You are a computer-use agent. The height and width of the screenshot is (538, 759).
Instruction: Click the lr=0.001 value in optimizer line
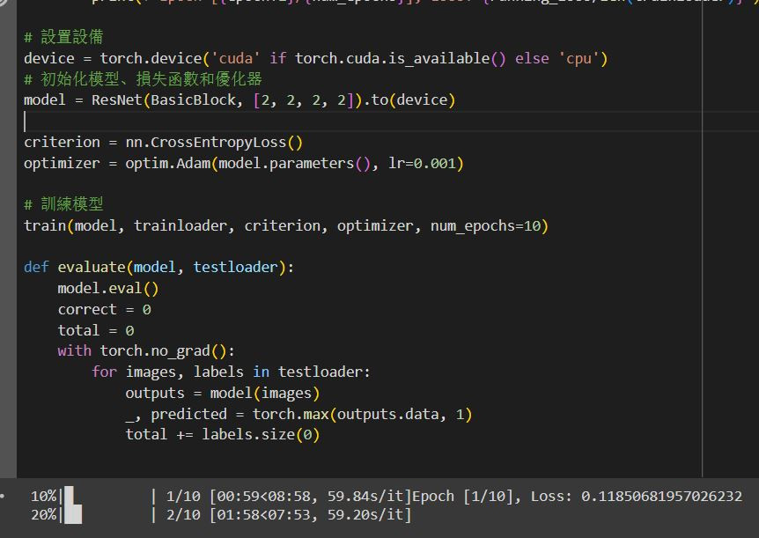pos(422,164)
